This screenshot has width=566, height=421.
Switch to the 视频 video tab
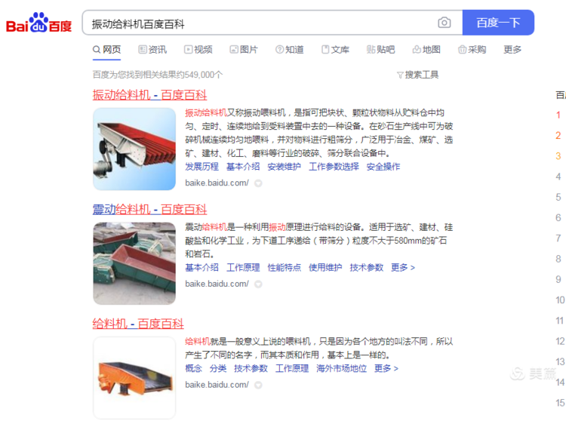(x=198, y=50)
